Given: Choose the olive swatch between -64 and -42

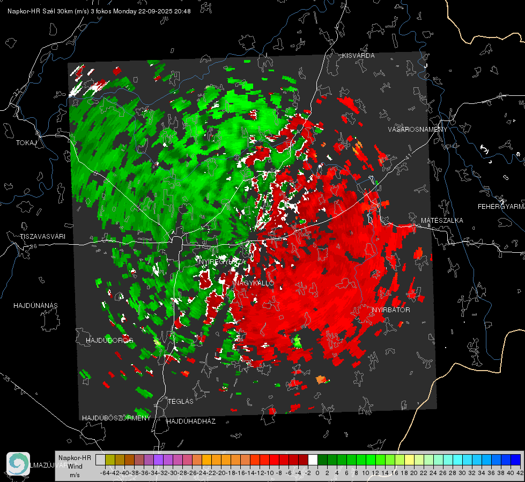Looking at the screenshot, I should tap(110, 460).
